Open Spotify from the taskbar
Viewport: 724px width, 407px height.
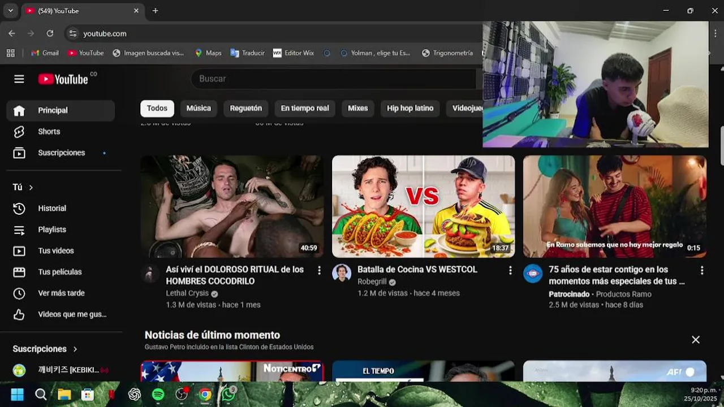pos(158,395)
